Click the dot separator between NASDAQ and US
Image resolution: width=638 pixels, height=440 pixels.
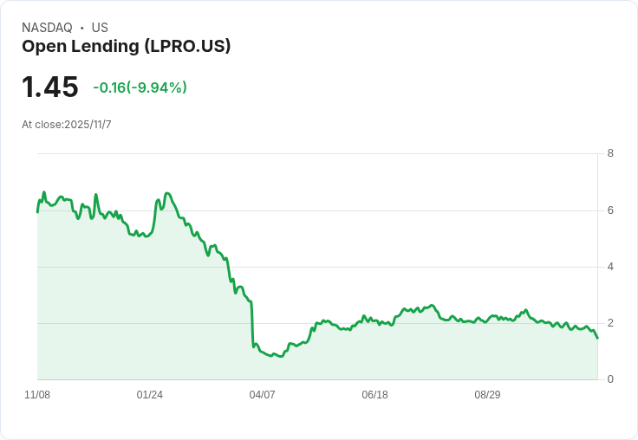pos(82,28)
